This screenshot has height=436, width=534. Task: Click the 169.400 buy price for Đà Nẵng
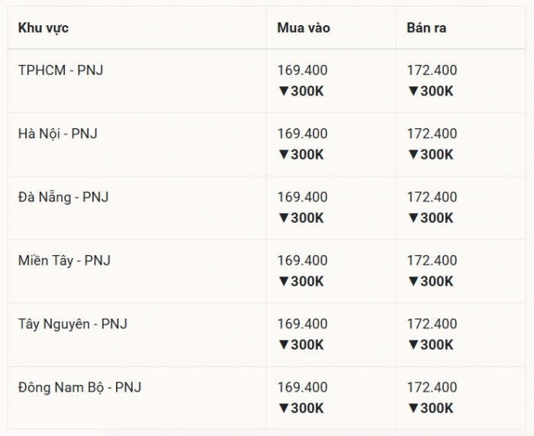click(302, 197)
